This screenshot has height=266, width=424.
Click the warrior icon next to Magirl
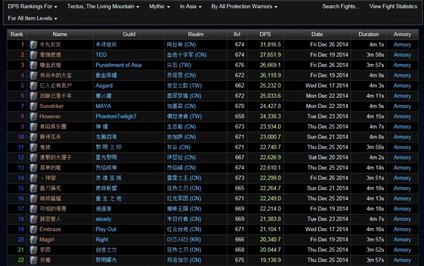click(33, 240)
